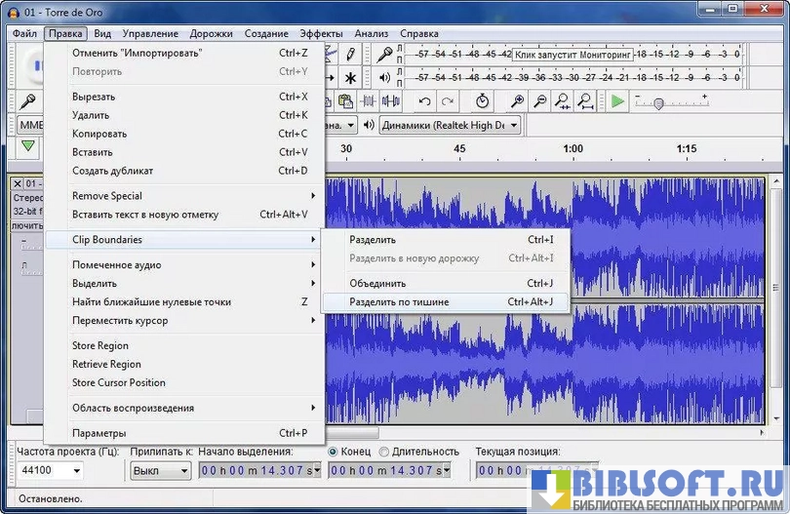Click the Zoom In magnifier icon

click(518, 101)
